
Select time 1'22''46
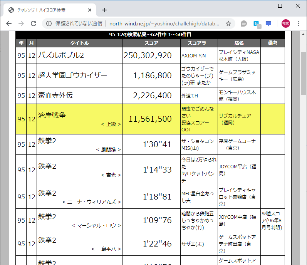click(x=157, y=244)
